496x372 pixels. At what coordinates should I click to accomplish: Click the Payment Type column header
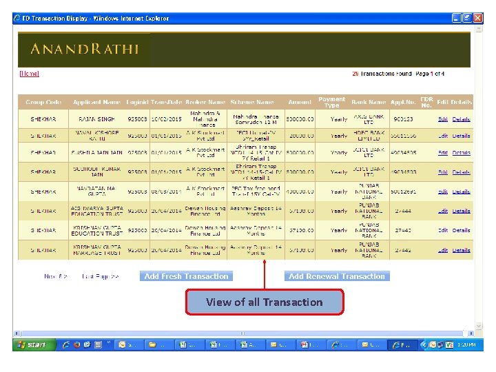click(x=331, y=102)
